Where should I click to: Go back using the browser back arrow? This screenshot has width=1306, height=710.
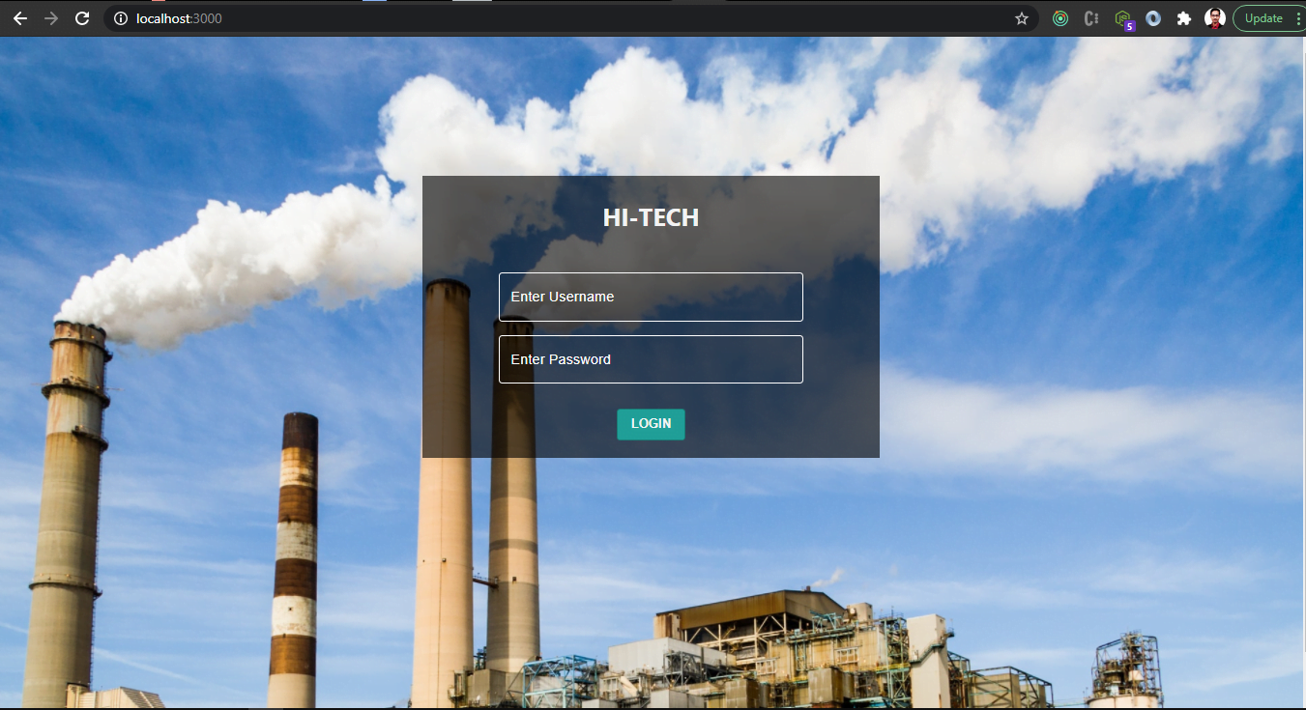coord(19,18)
